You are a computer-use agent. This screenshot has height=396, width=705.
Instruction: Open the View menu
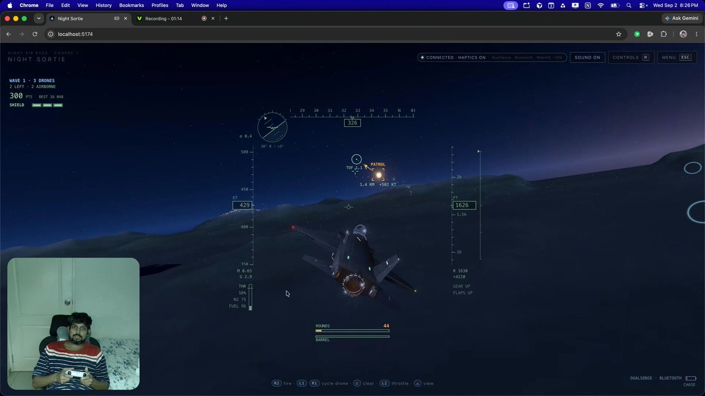pos(83,5)
